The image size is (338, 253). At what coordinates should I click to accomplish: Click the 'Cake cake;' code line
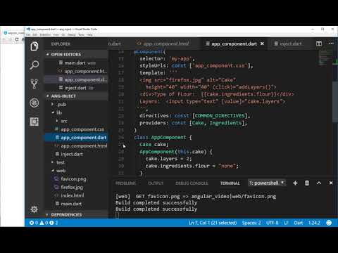point(154,145)
